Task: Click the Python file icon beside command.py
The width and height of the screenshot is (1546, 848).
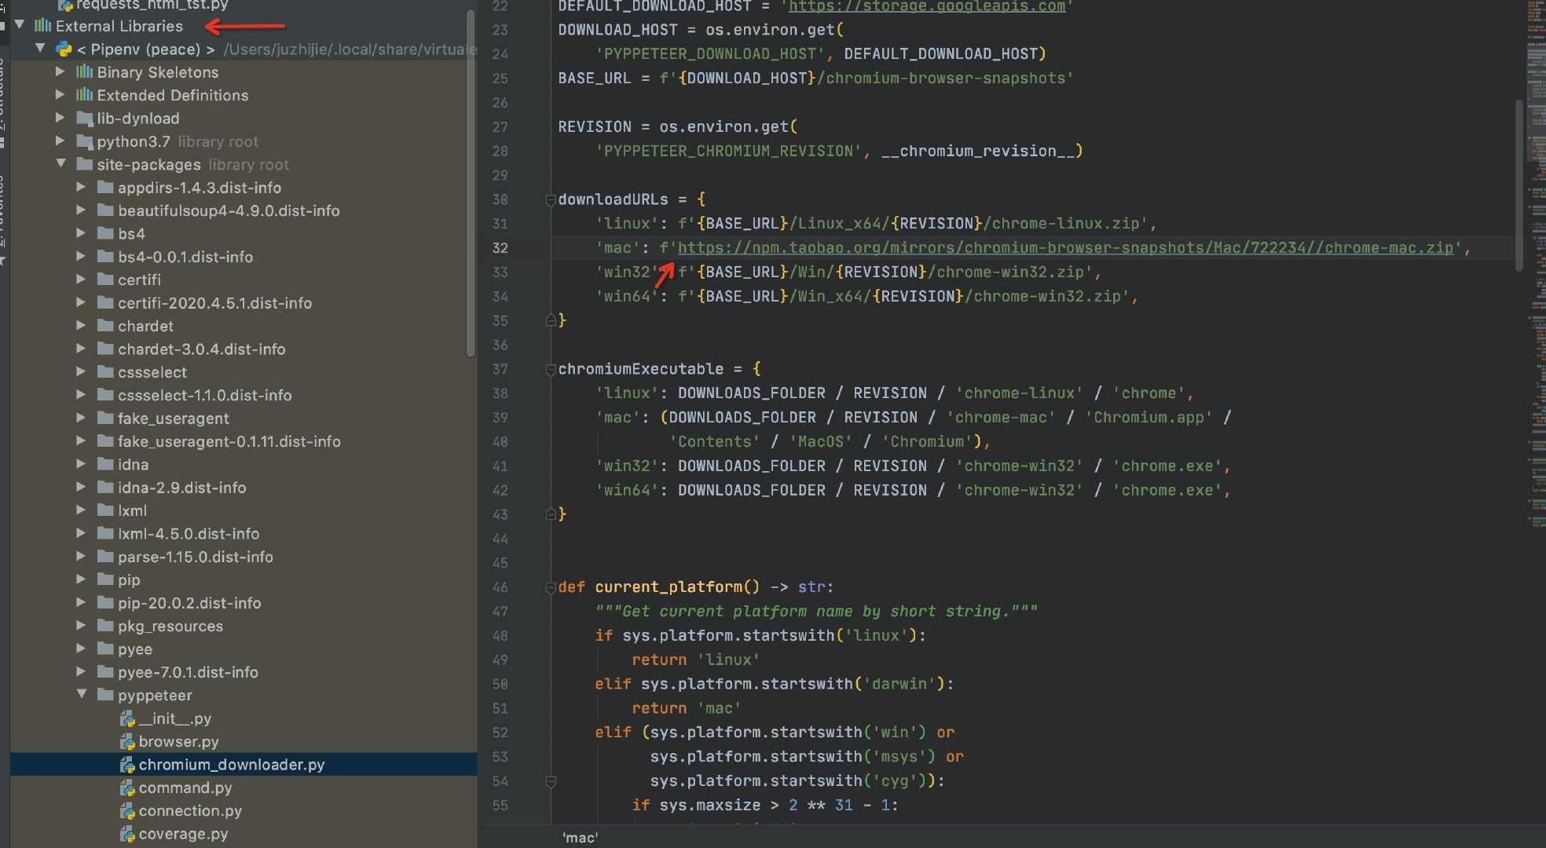Action: pyautogui.click(x=127, y=788)
